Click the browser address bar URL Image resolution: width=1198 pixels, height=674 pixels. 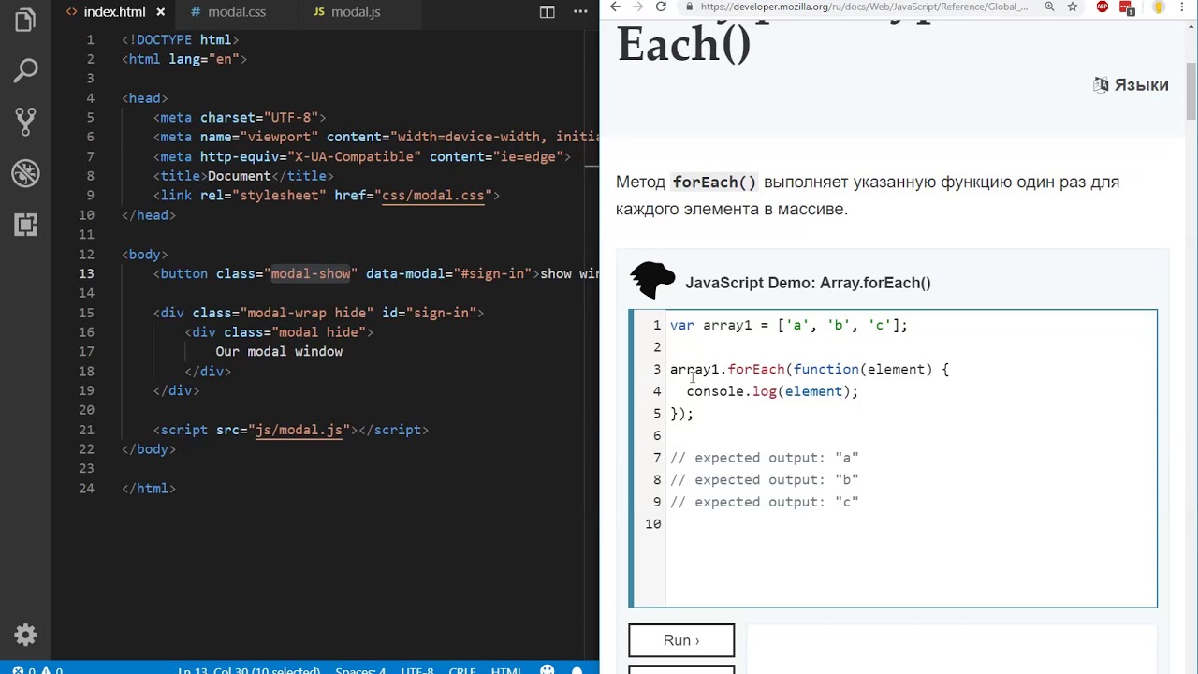[863, 7]
